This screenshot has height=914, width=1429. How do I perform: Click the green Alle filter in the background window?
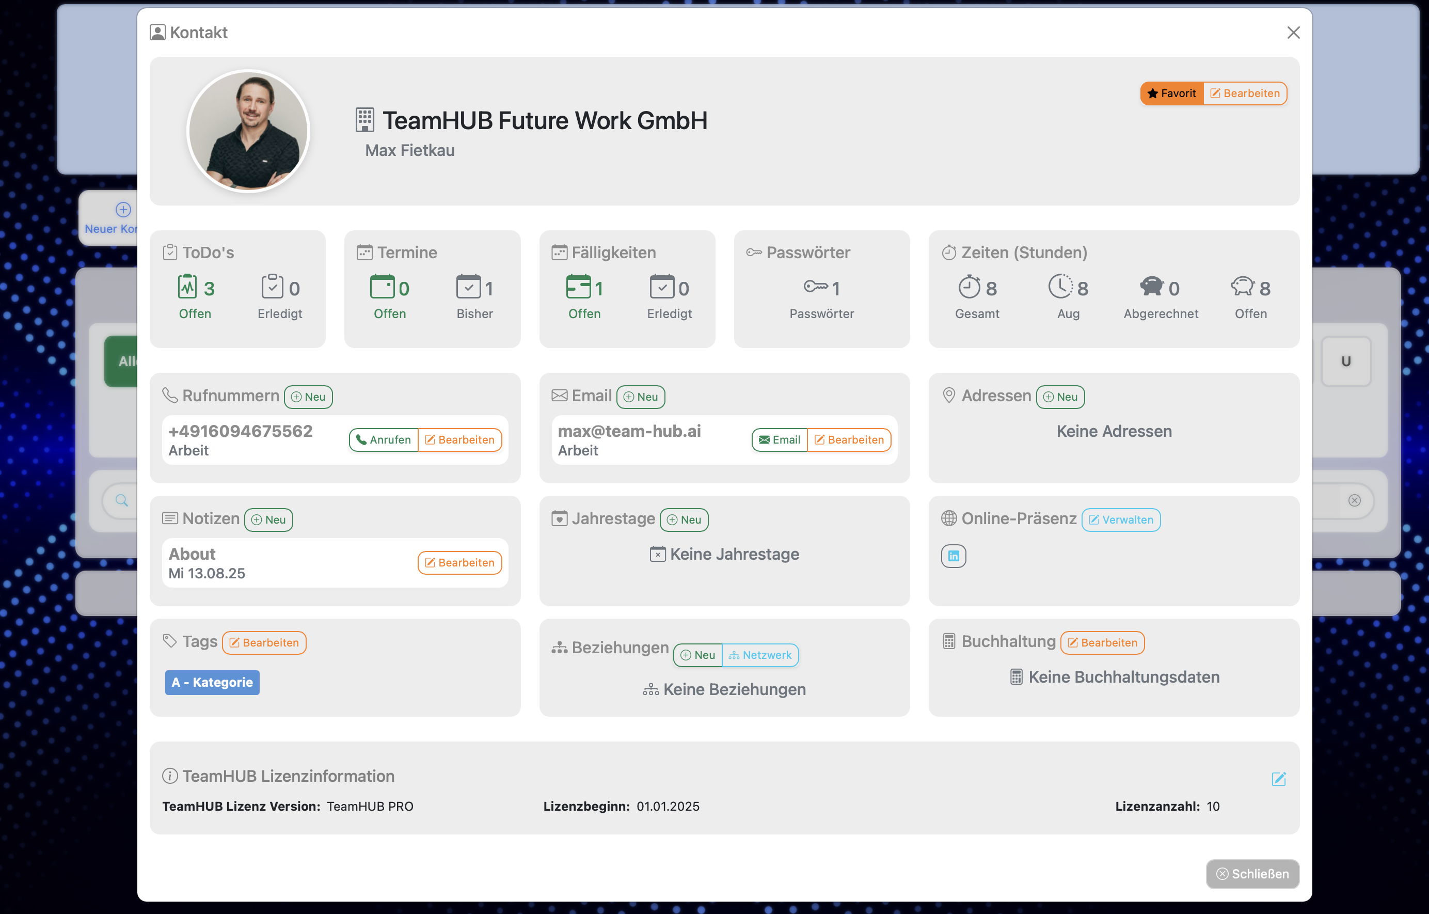[x=122, y=361]
